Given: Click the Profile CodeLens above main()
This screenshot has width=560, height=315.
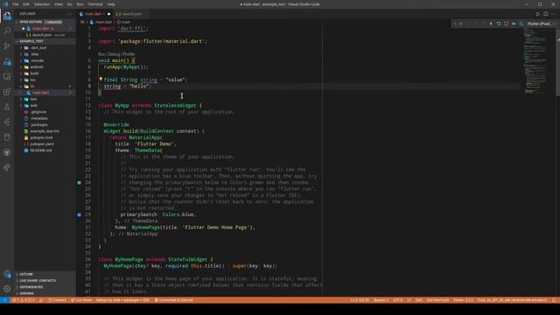Looking at the screenshot, I should coord(129,54).
